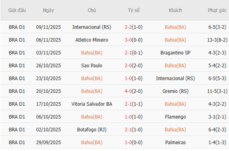Open the Bahia(BA) home team on 03/11/2025
229x151 pixels.
point(92,53)
